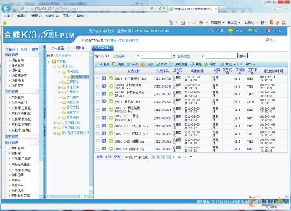Go to the last page of records
Screen dimensions: 291x211
[x=169, y=157]
